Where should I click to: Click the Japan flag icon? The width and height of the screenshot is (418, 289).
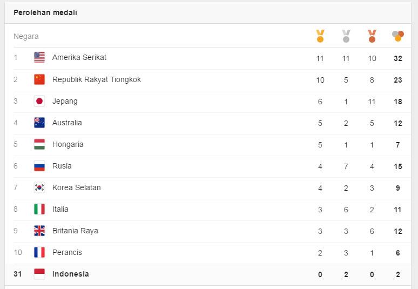click(39, 101)
